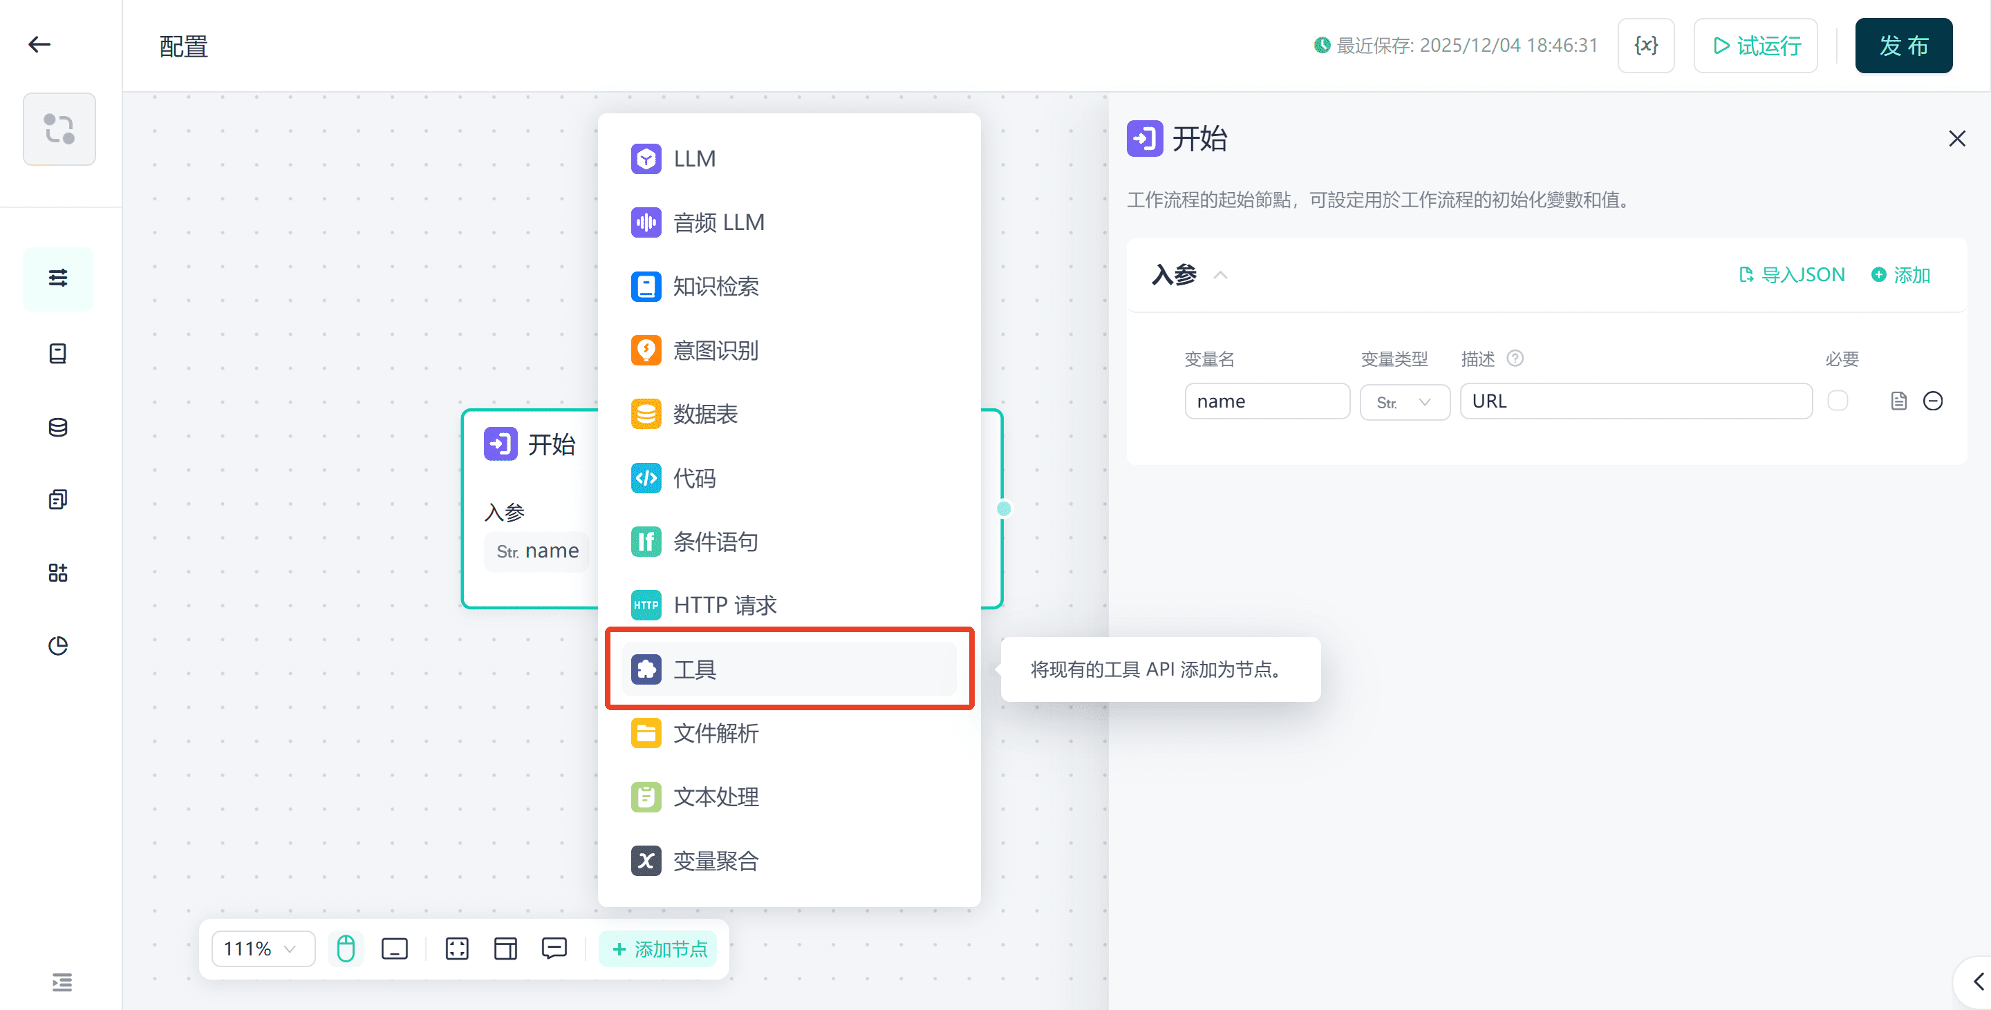Collapse the 入参 section with its chevron
Screen dimensions: 1991x1010
1221,274
